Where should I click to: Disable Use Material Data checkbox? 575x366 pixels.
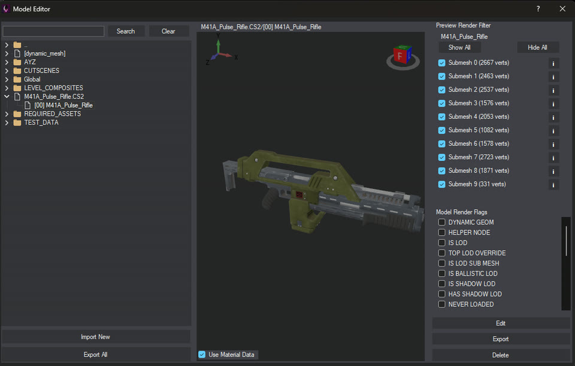(202, 354)
